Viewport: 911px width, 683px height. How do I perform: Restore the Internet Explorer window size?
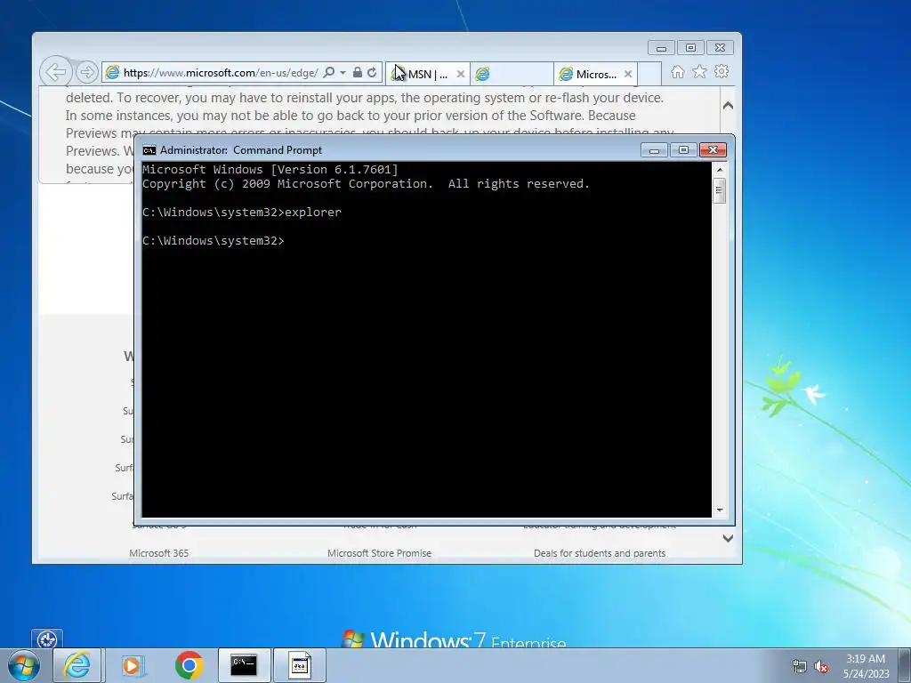click(690, 48)
